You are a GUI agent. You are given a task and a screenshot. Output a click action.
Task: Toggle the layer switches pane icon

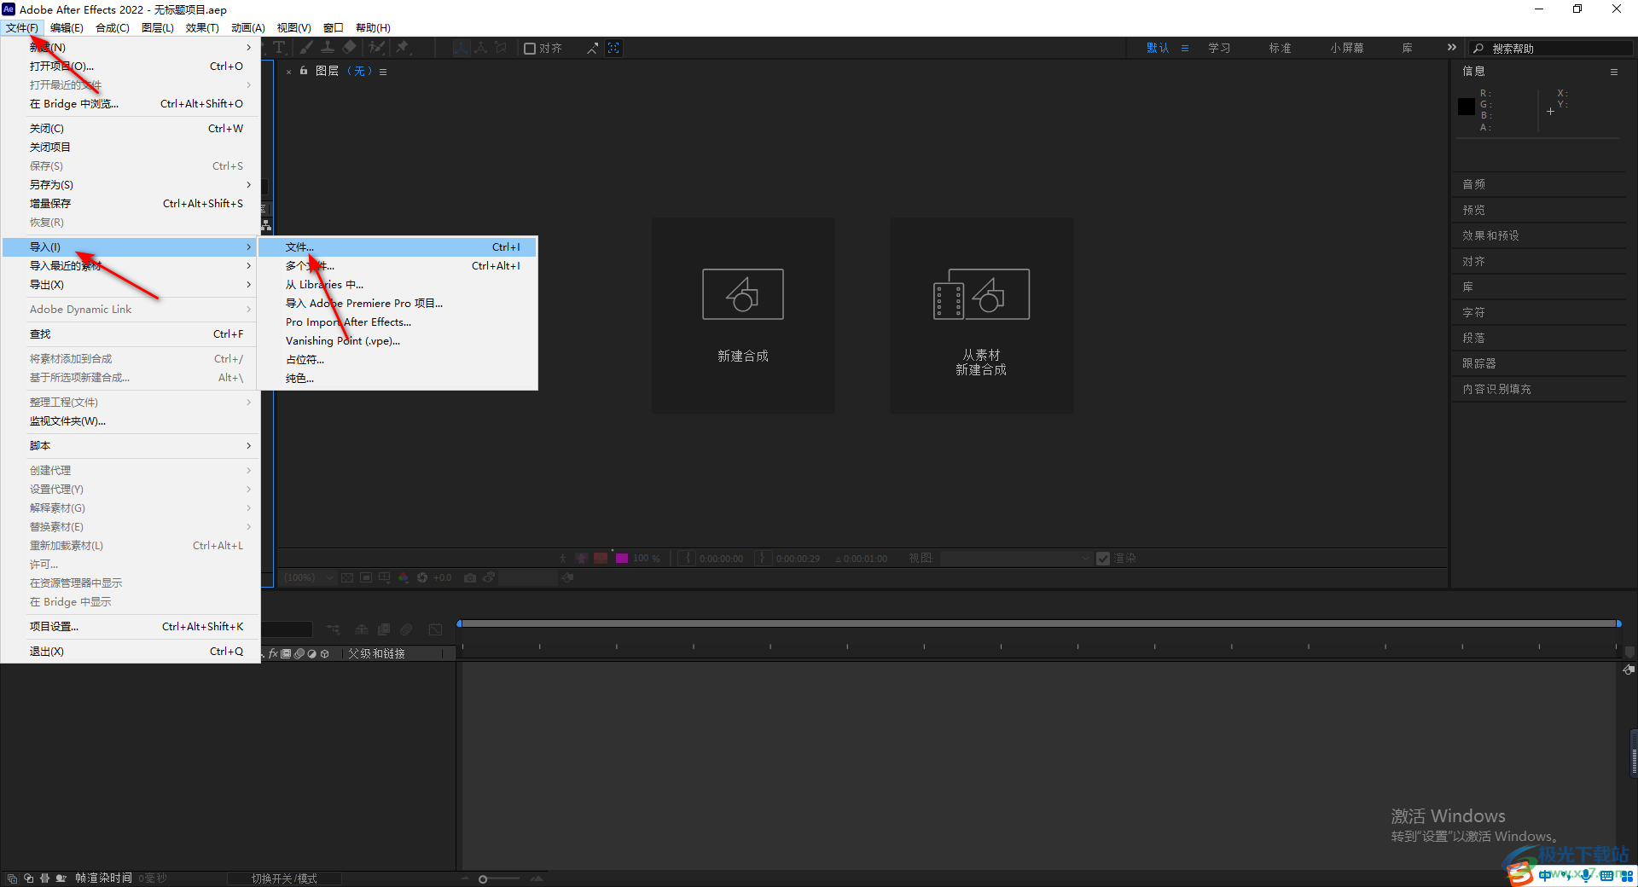12,878
